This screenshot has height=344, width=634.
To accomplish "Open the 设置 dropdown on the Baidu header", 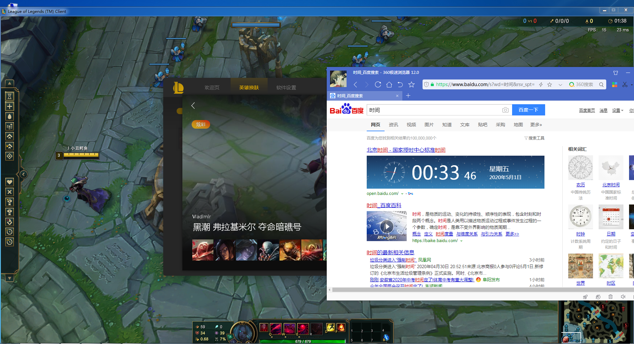I will point(617,110).
